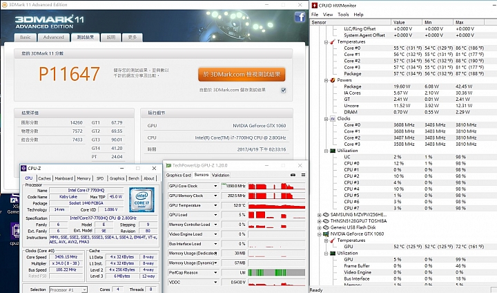The height and width of the screenshot is (293, 497).
Task: Click the Clocks node icon in HWMonitor
Action: [333, 118]
